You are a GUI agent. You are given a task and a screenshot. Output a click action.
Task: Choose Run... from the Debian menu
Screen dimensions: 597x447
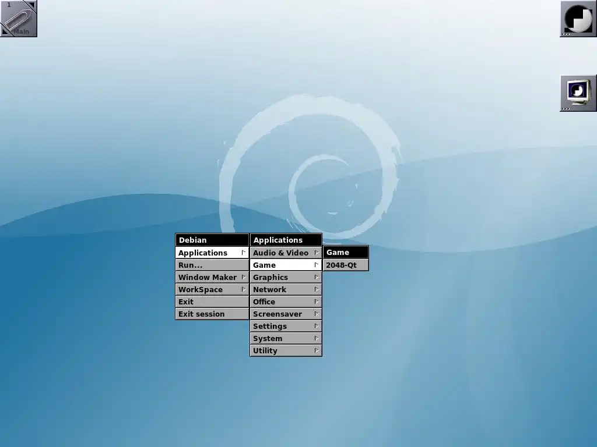click(212, 265)
